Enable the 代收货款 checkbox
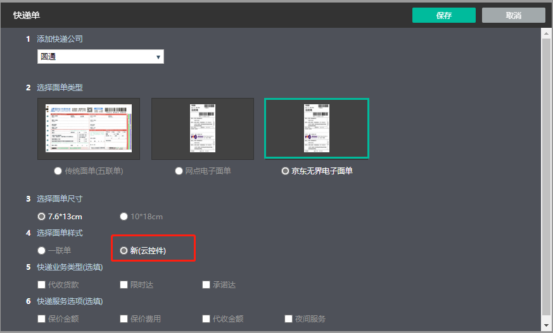553x333 pixels. click(41, 284)
